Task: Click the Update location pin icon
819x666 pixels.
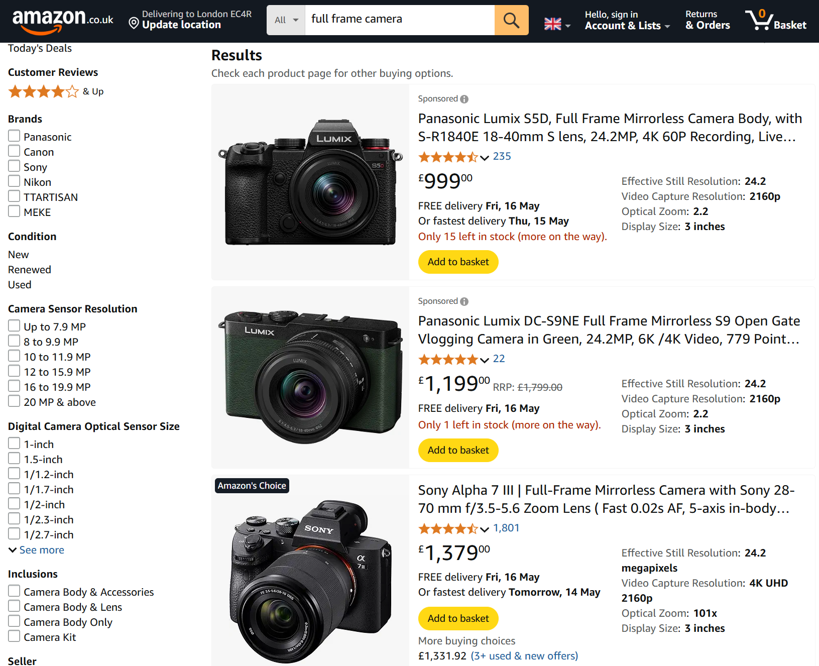Action: (x=134, y=23)
